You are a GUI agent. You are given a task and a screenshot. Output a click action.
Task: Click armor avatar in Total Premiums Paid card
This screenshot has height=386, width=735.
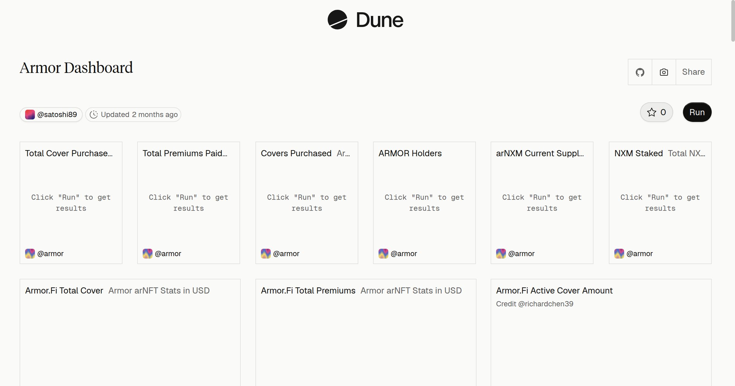point(147,253)
